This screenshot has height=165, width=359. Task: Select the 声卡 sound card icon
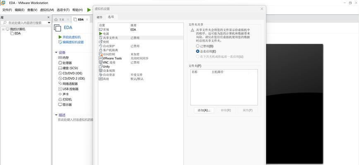(60, 94)
